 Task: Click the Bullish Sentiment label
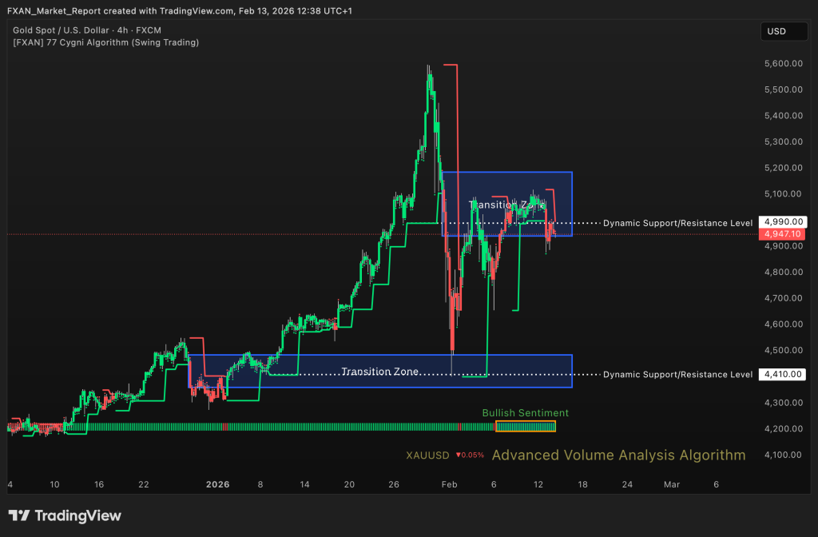tap(525, 413)
